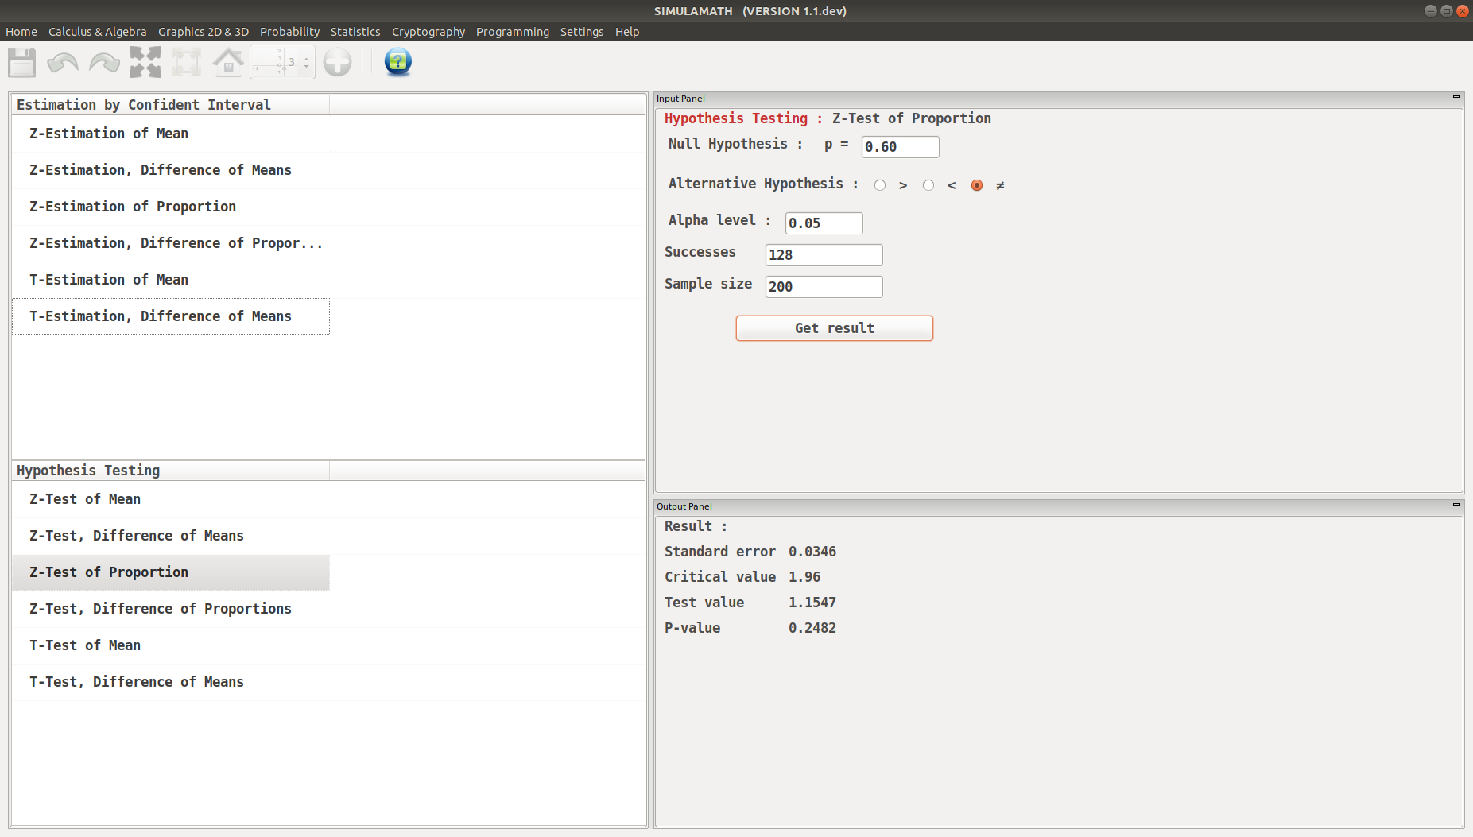Click the Get result button
1473x837 pixels.
835,328
